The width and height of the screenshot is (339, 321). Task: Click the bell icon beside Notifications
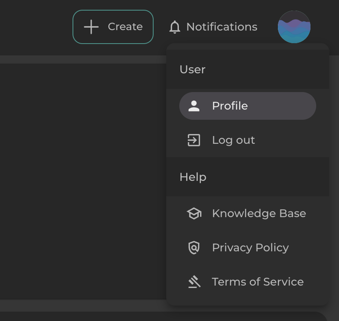(x=175, y=27)
